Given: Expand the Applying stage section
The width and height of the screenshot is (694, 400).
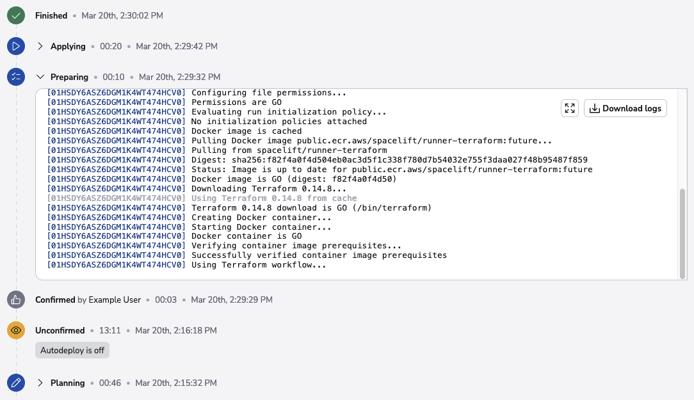Looking at the screenshot, I should pos(40,46).
